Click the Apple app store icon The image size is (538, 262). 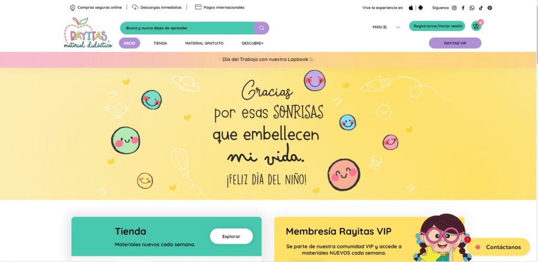point(411,7)
